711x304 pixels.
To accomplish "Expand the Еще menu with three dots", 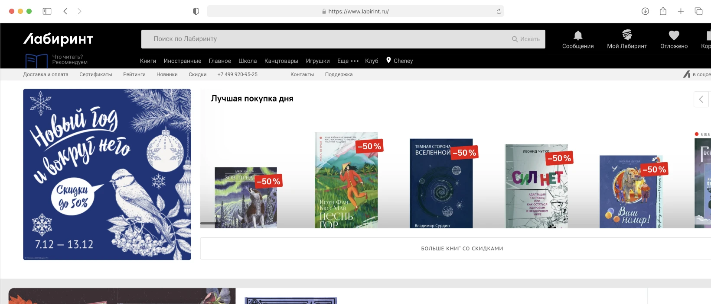I will [x=348, y=61].
